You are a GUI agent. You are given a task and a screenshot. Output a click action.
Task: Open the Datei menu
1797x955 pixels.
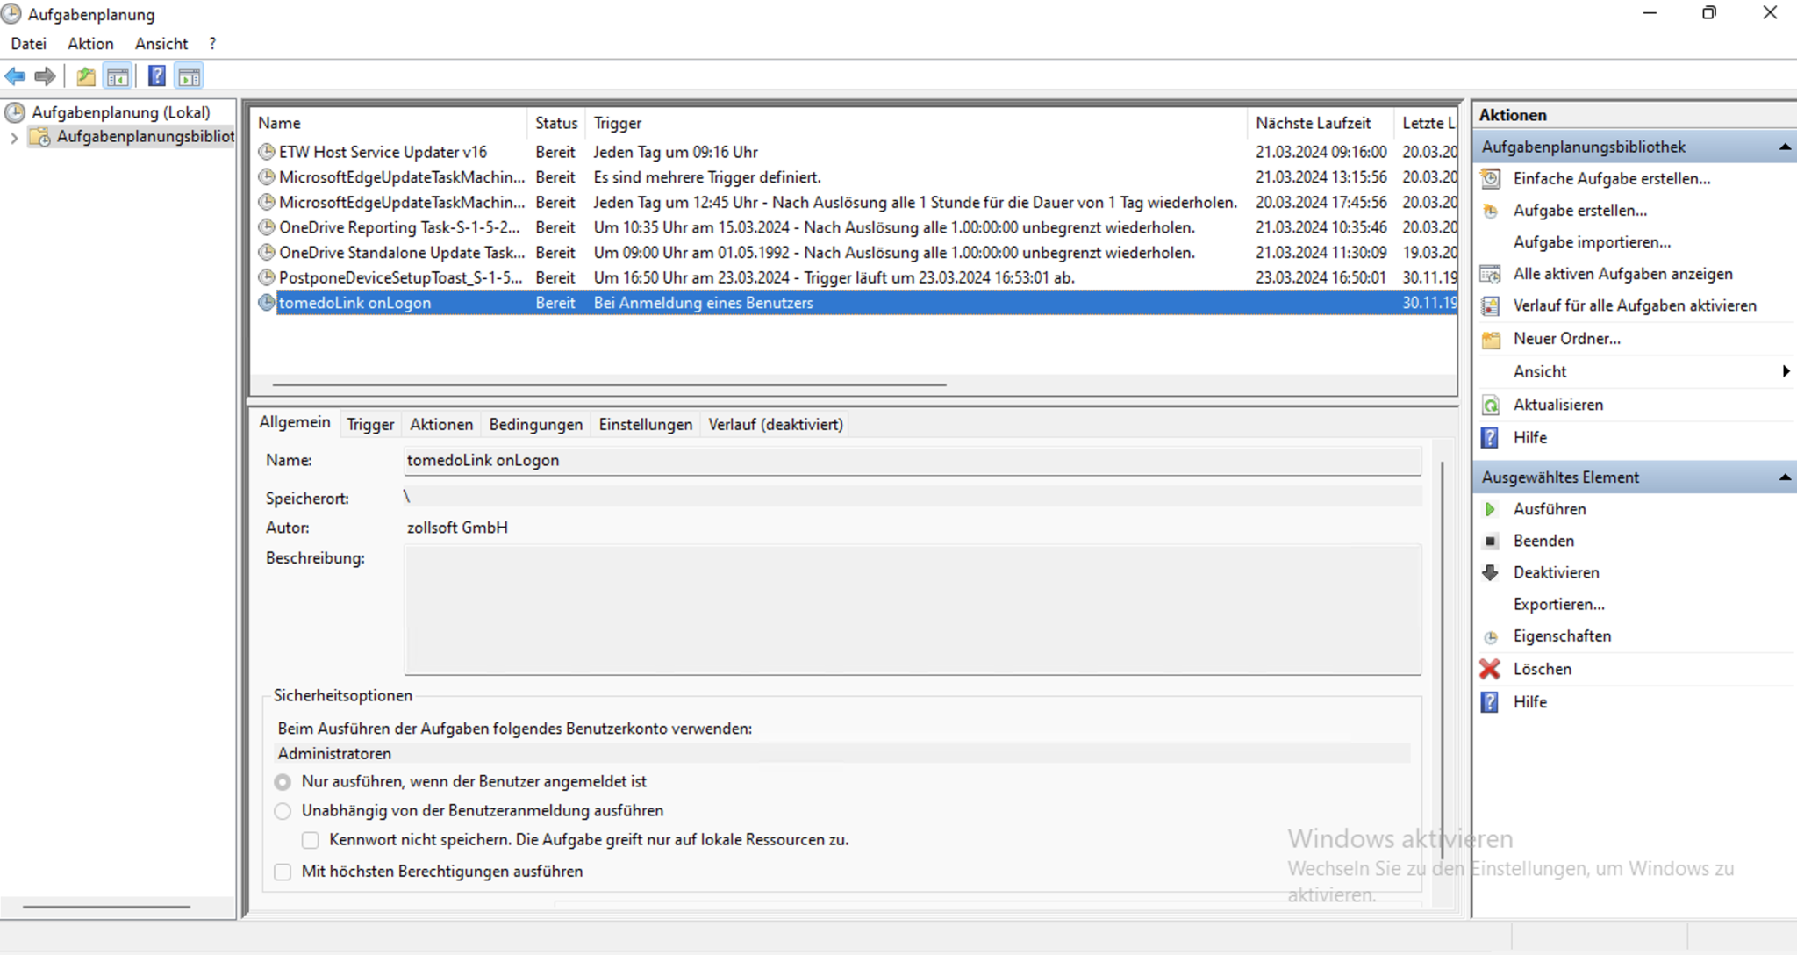point(29,44)
